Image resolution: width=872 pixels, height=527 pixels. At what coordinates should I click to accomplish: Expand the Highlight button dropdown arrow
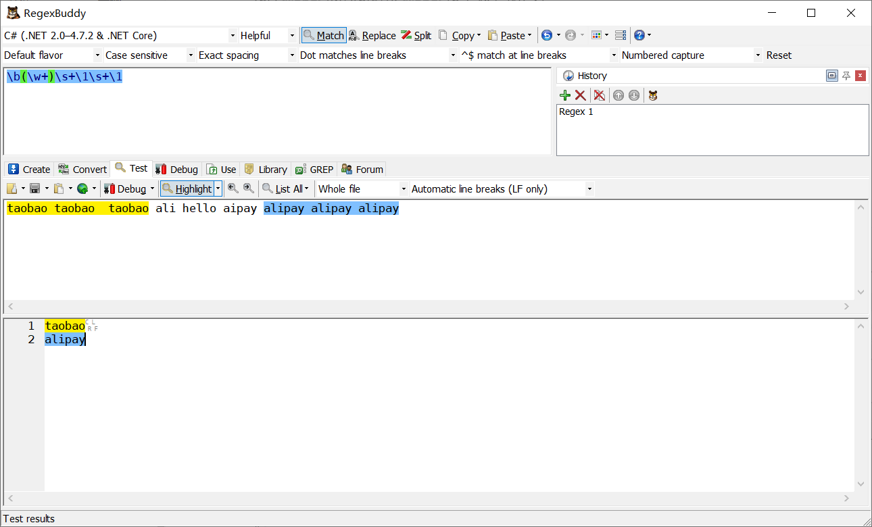(x=218, y=189)
